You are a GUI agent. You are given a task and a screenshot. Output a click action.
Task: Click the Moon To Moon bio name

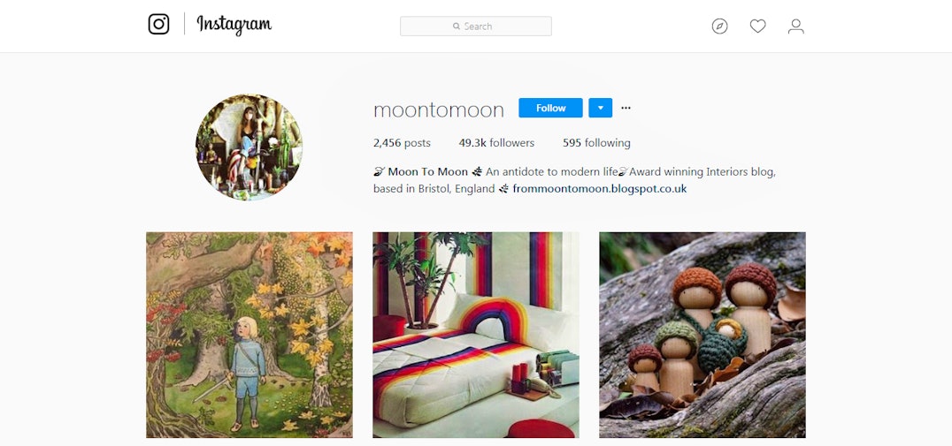(x=428, y=172)
